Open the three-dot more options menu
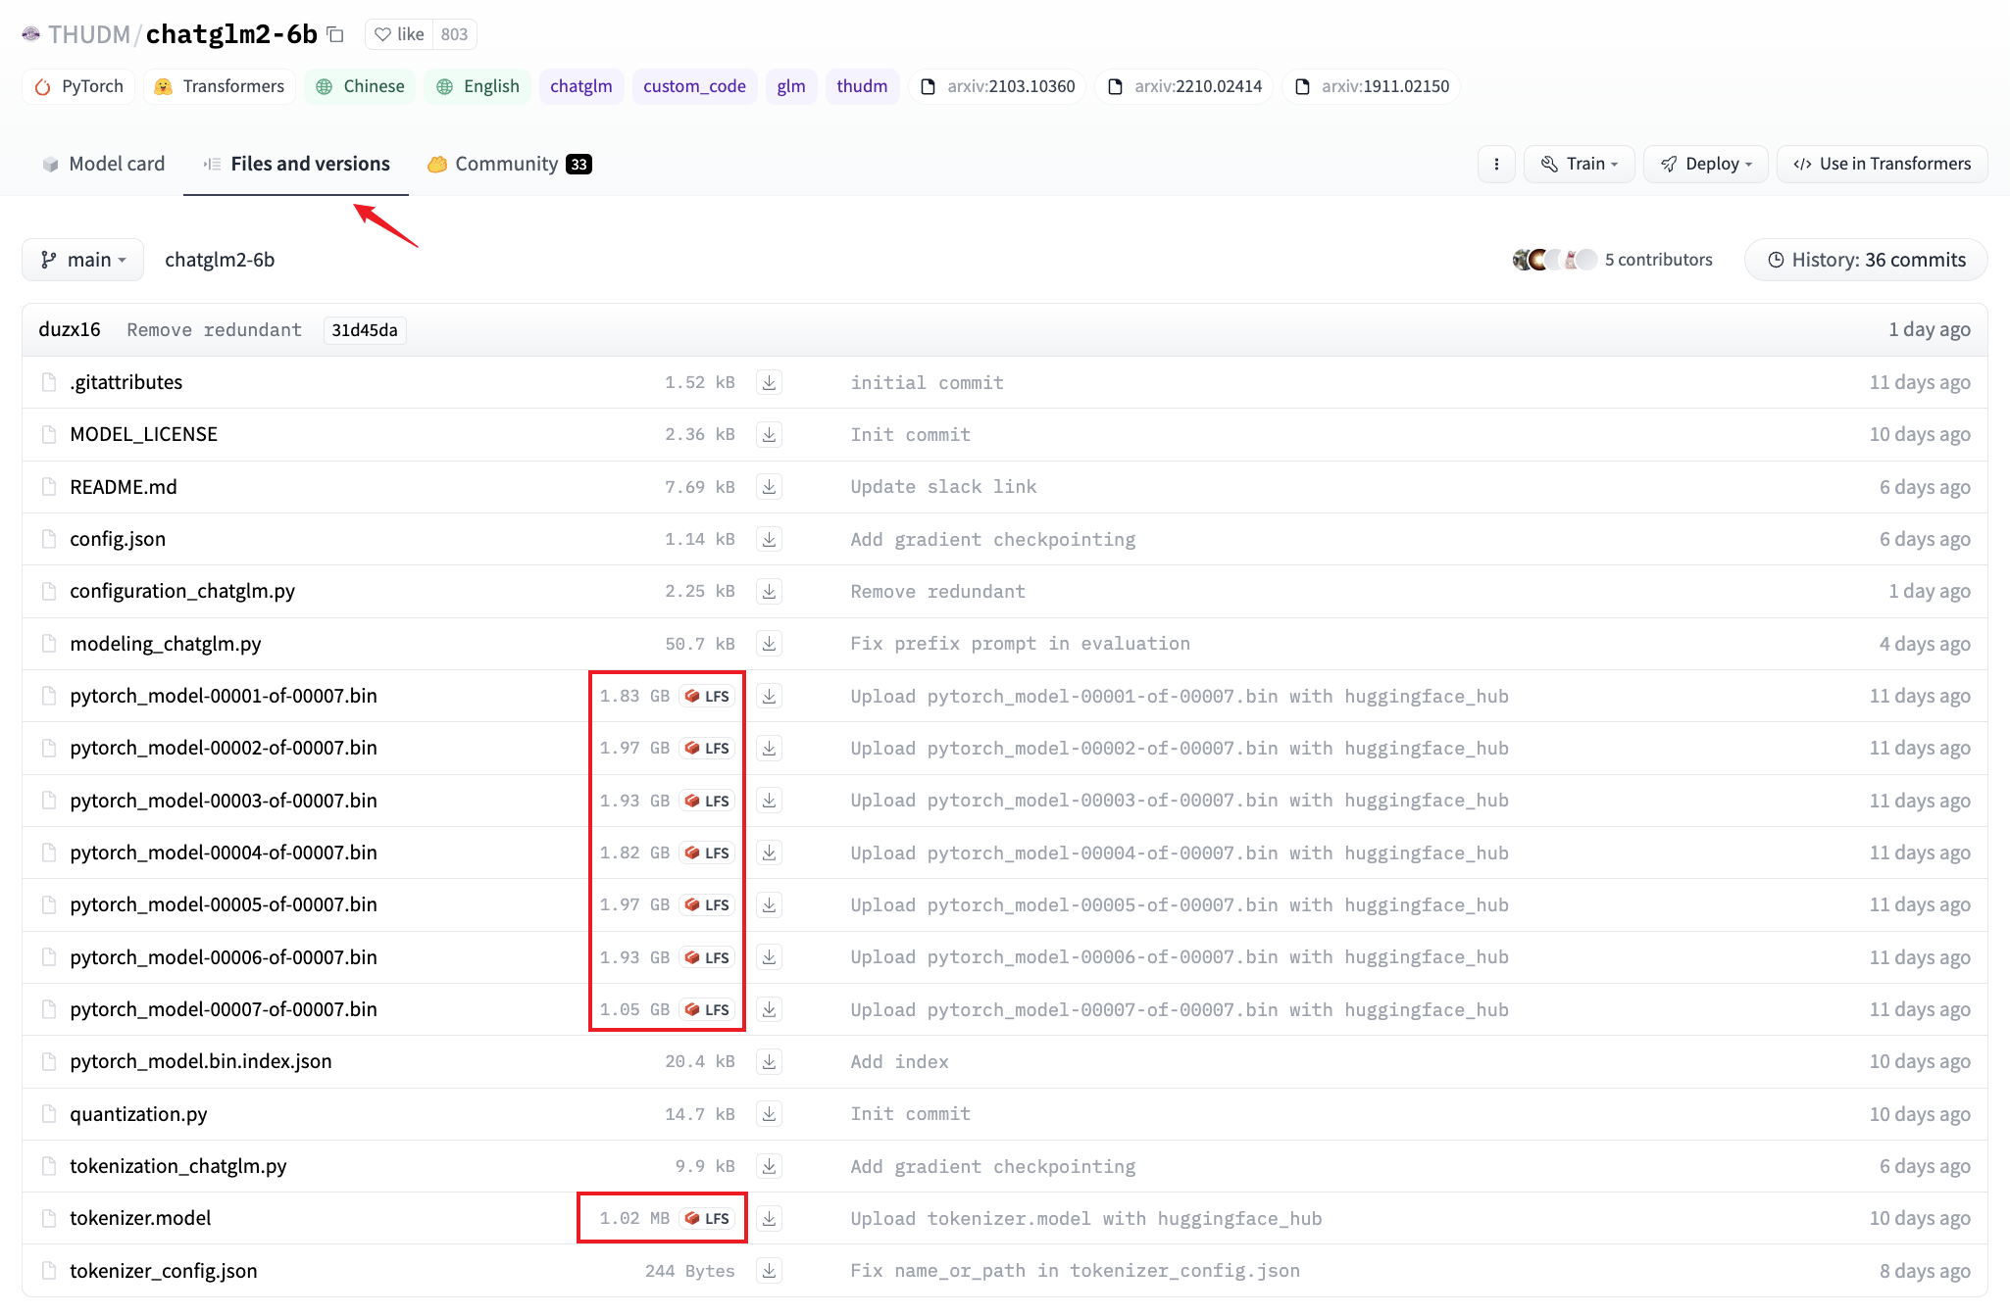The width and height of the screenshot is (2010, 1315). 1496,164
